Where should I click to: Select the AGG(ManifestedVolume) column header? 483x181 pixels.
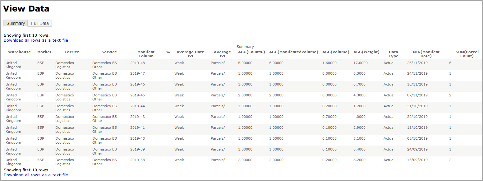click(x=294, y=52)
